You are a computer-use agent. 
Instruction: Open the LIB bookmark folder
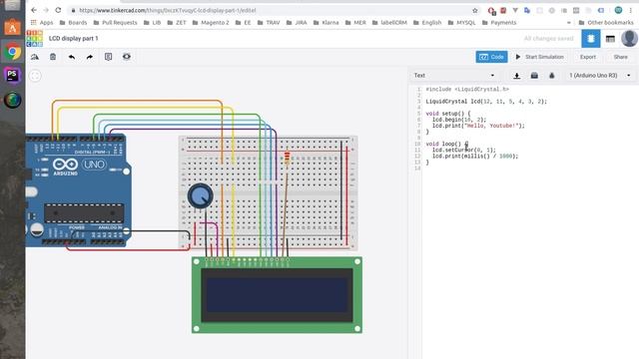point(153,23)
